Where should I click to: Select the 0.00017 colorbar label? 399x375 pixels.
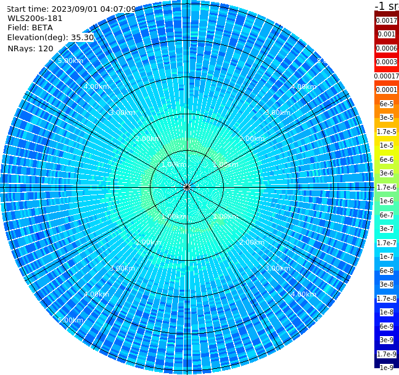[x=387, y=76]
